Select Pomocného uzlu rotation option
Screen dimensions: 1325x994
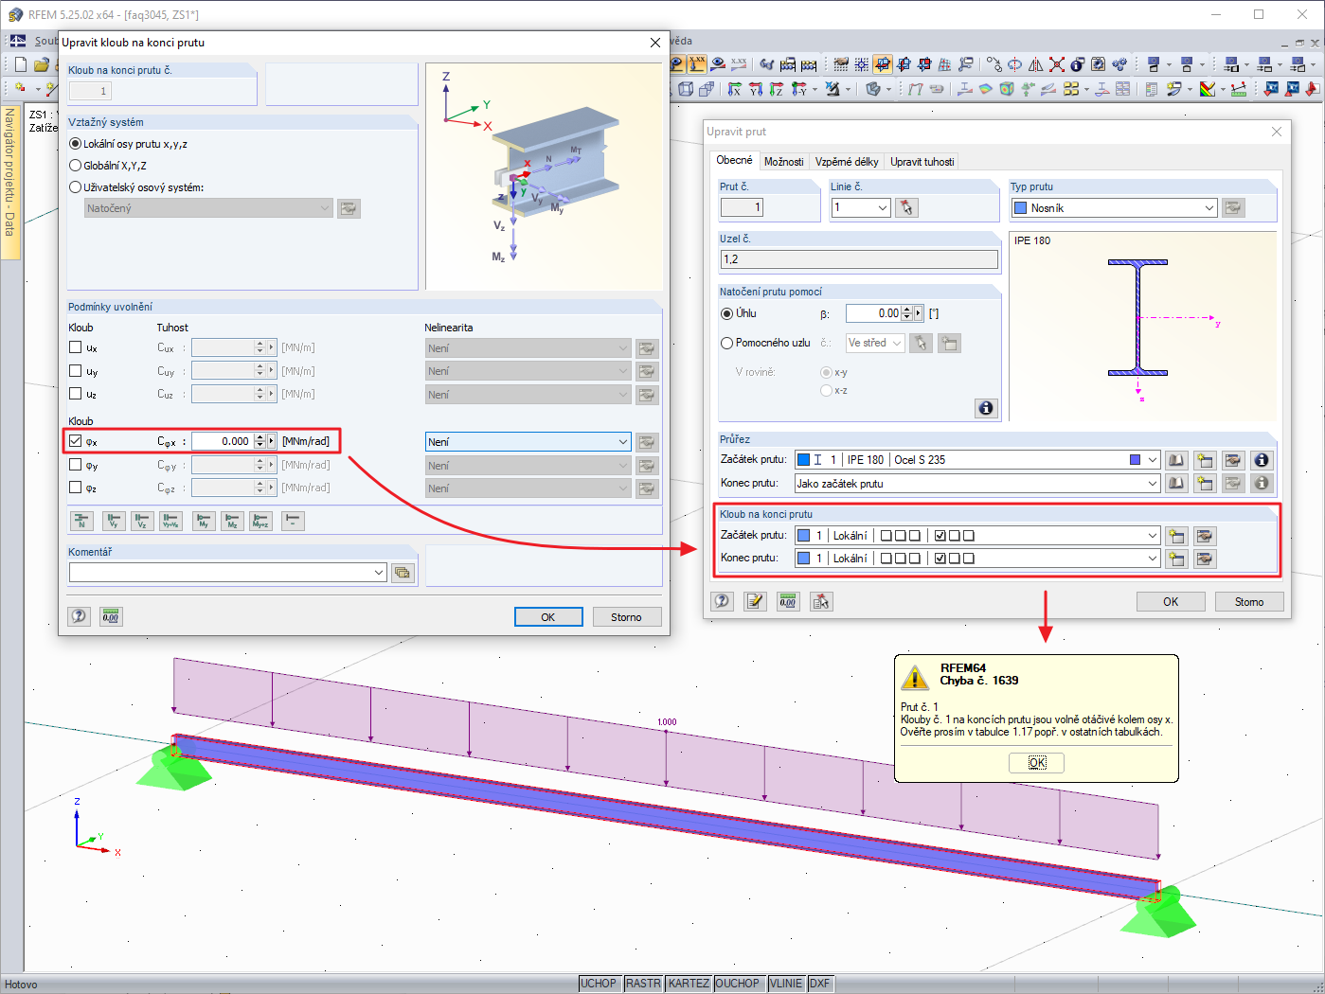pos(727,343)
